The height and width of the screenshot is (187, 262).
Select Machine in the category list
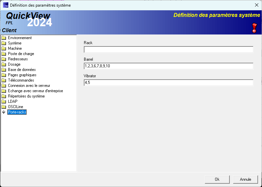tap(15, 48)
